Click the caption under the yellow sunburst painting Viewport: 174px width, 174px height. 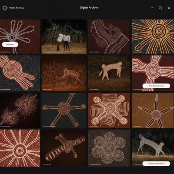click(x=138, y=52)
